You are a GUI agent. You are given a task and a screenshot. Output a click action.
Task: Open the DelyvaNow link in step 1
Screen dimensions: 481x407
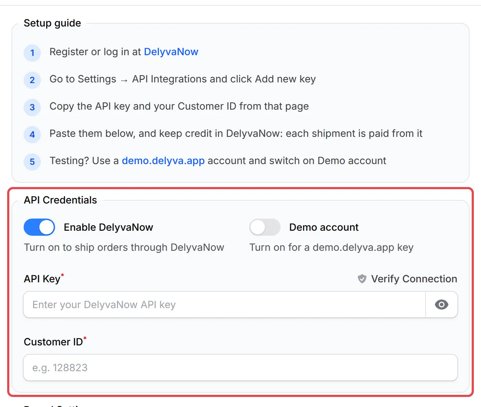(x=171, y=52)
